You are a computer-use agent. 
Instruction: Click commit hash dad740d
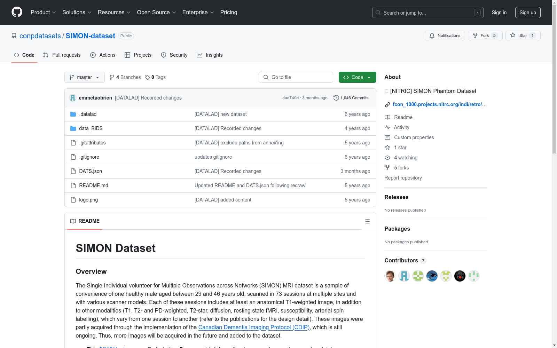[290, 98]
